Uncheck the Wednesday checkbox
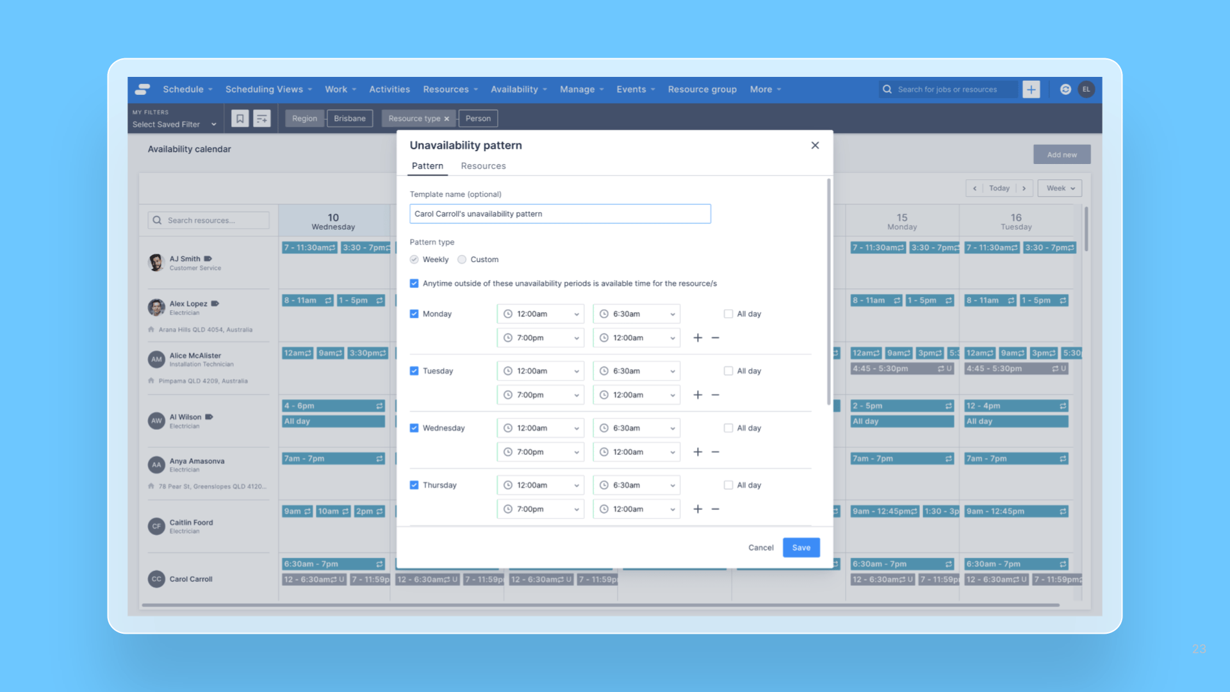1230x692 pixels. (414, 428)
